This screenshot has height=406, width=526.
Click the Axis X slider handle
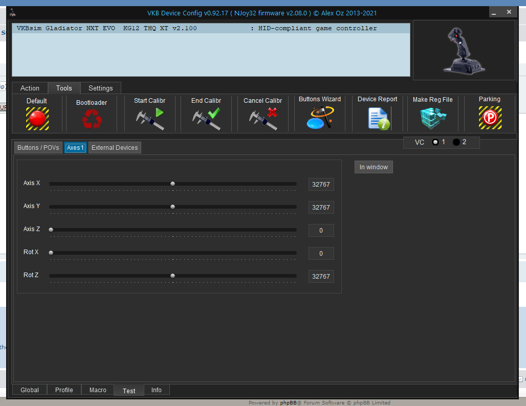(x=172, y=184)
